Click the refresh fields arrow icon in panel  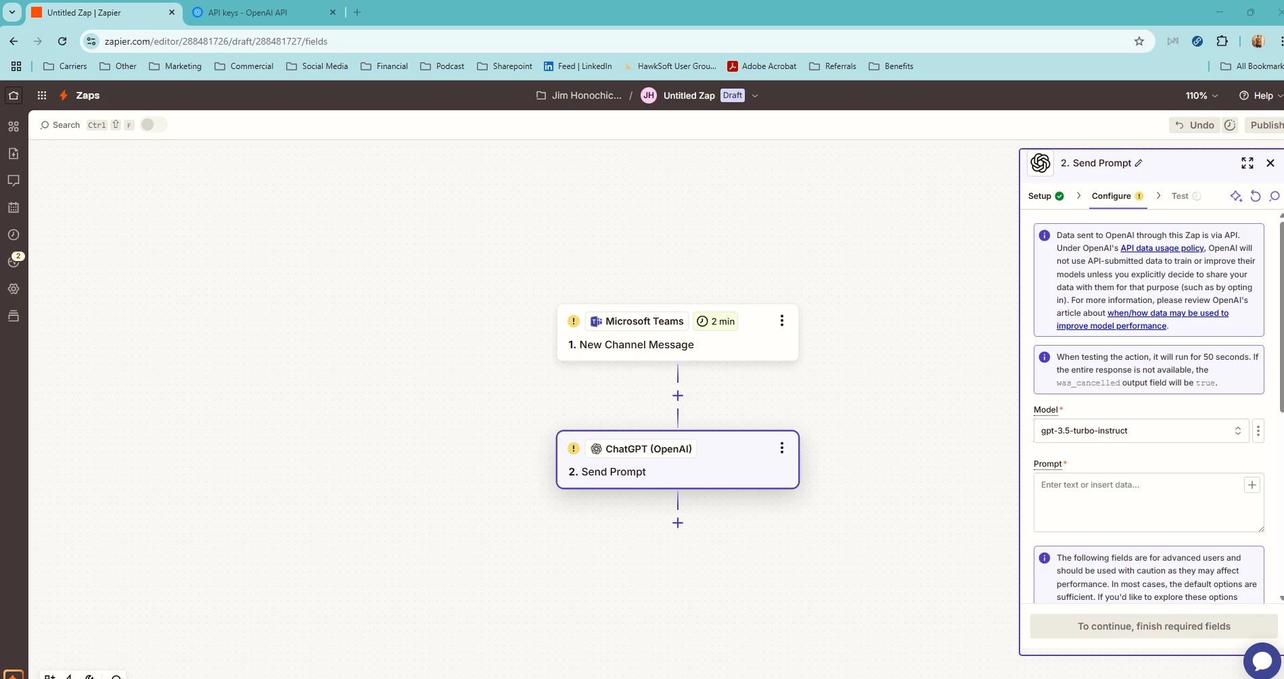pyautogui.click(x=1256, y=196)
